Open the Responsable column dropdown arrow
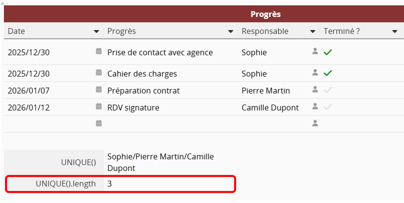404x203 pixels. tap(313, 31)
